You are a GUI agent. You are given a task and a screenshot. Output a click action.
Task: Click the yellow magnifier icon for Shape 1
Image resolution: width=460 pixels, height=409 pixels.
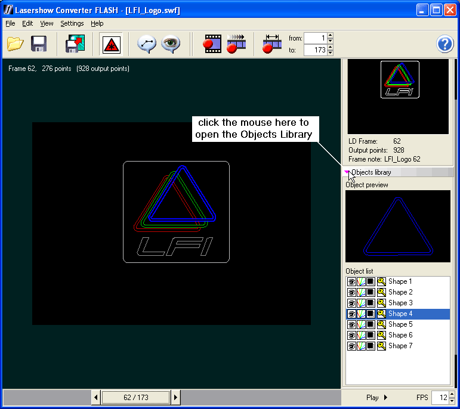[381, 282]
